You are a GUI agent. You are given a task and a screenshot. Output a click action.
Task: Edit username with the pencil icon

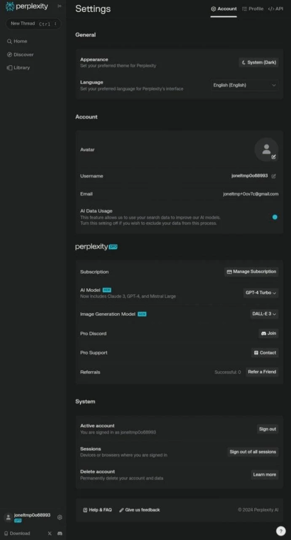(x=274, y=176)
